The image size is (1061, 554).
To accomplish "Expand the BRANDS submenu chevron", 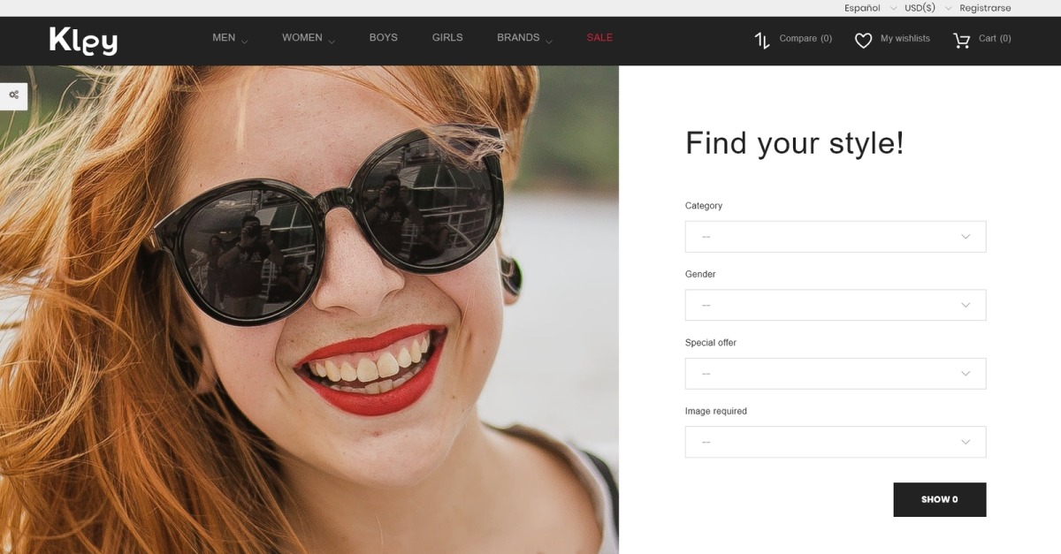I will 549,42.
